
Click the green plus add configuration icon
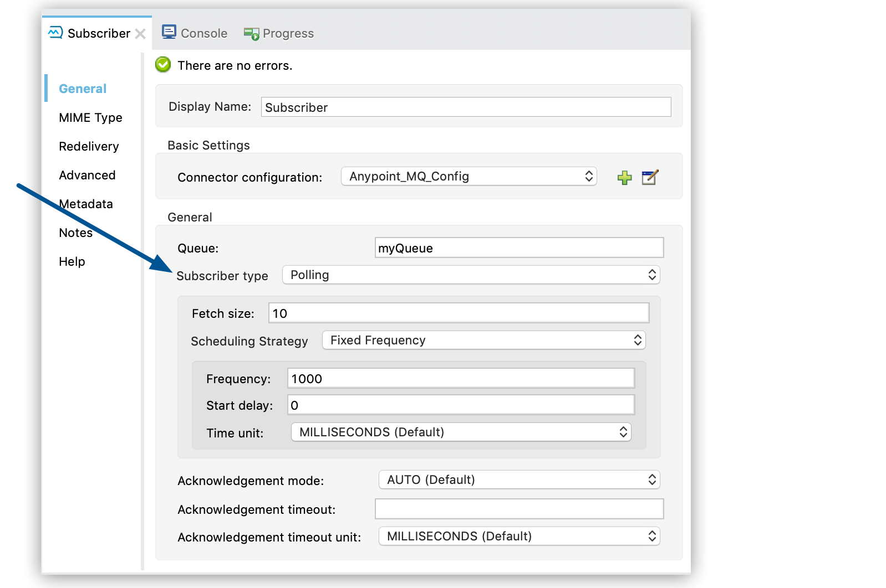(x=624, y=178)
